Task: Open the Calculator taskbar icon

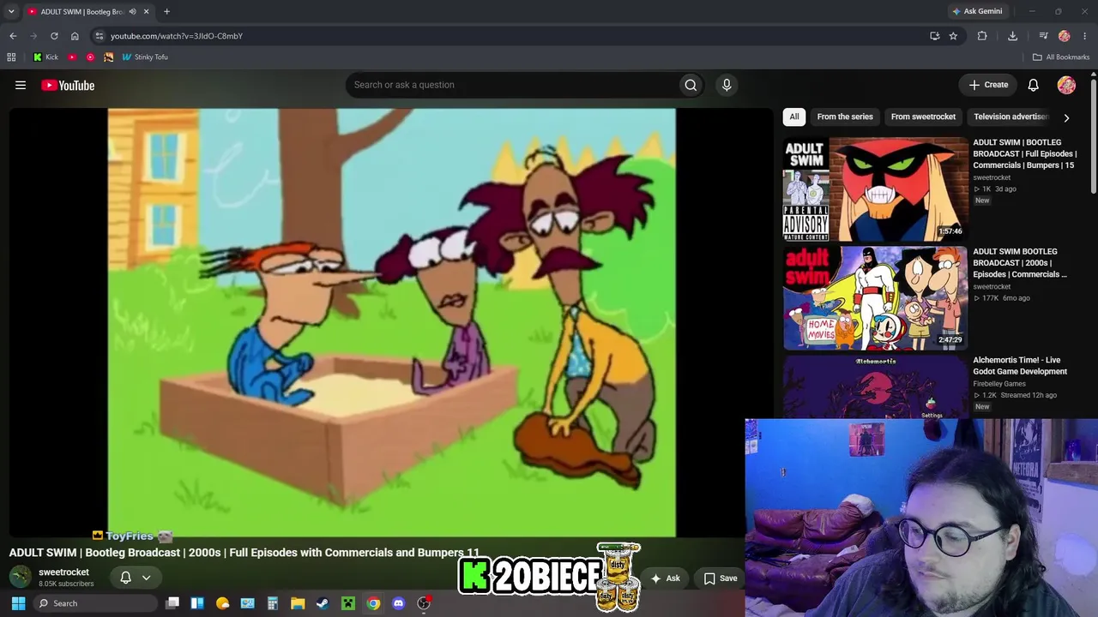Action: click(x=273, y=603)
